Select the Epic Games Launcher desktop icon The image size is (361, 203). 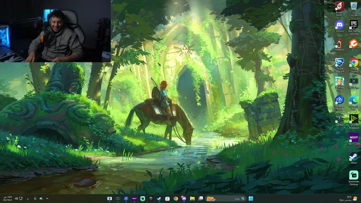pyautogui.click(x=354, y=28)
